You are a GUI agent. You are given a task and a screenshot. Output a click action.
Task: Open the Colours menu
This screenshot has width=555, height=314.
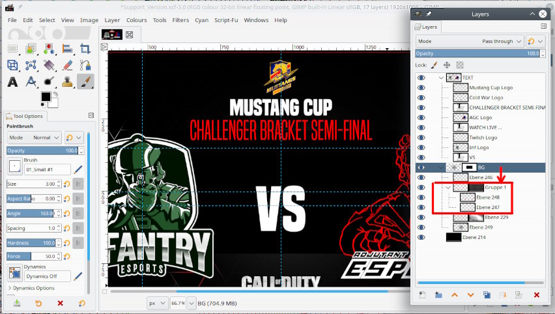(136, 20)
